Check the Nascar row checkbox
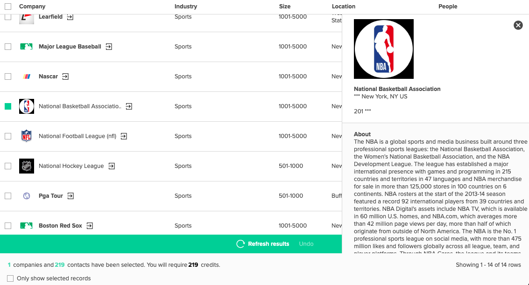 click(8, 76)
